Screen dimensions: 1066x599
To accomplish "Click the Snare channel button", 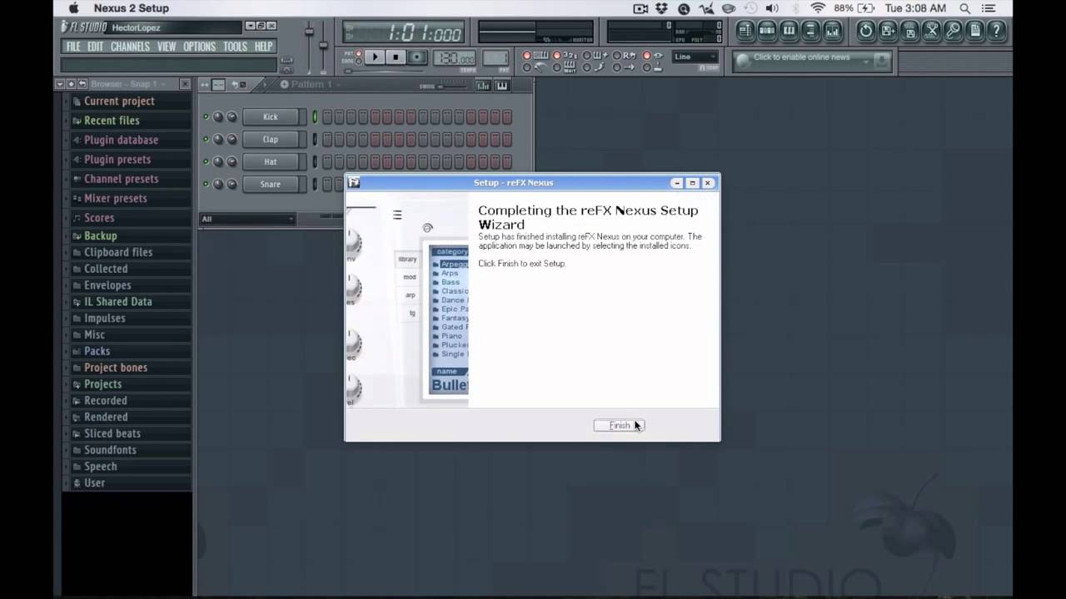I will click(x=270, y=184).
